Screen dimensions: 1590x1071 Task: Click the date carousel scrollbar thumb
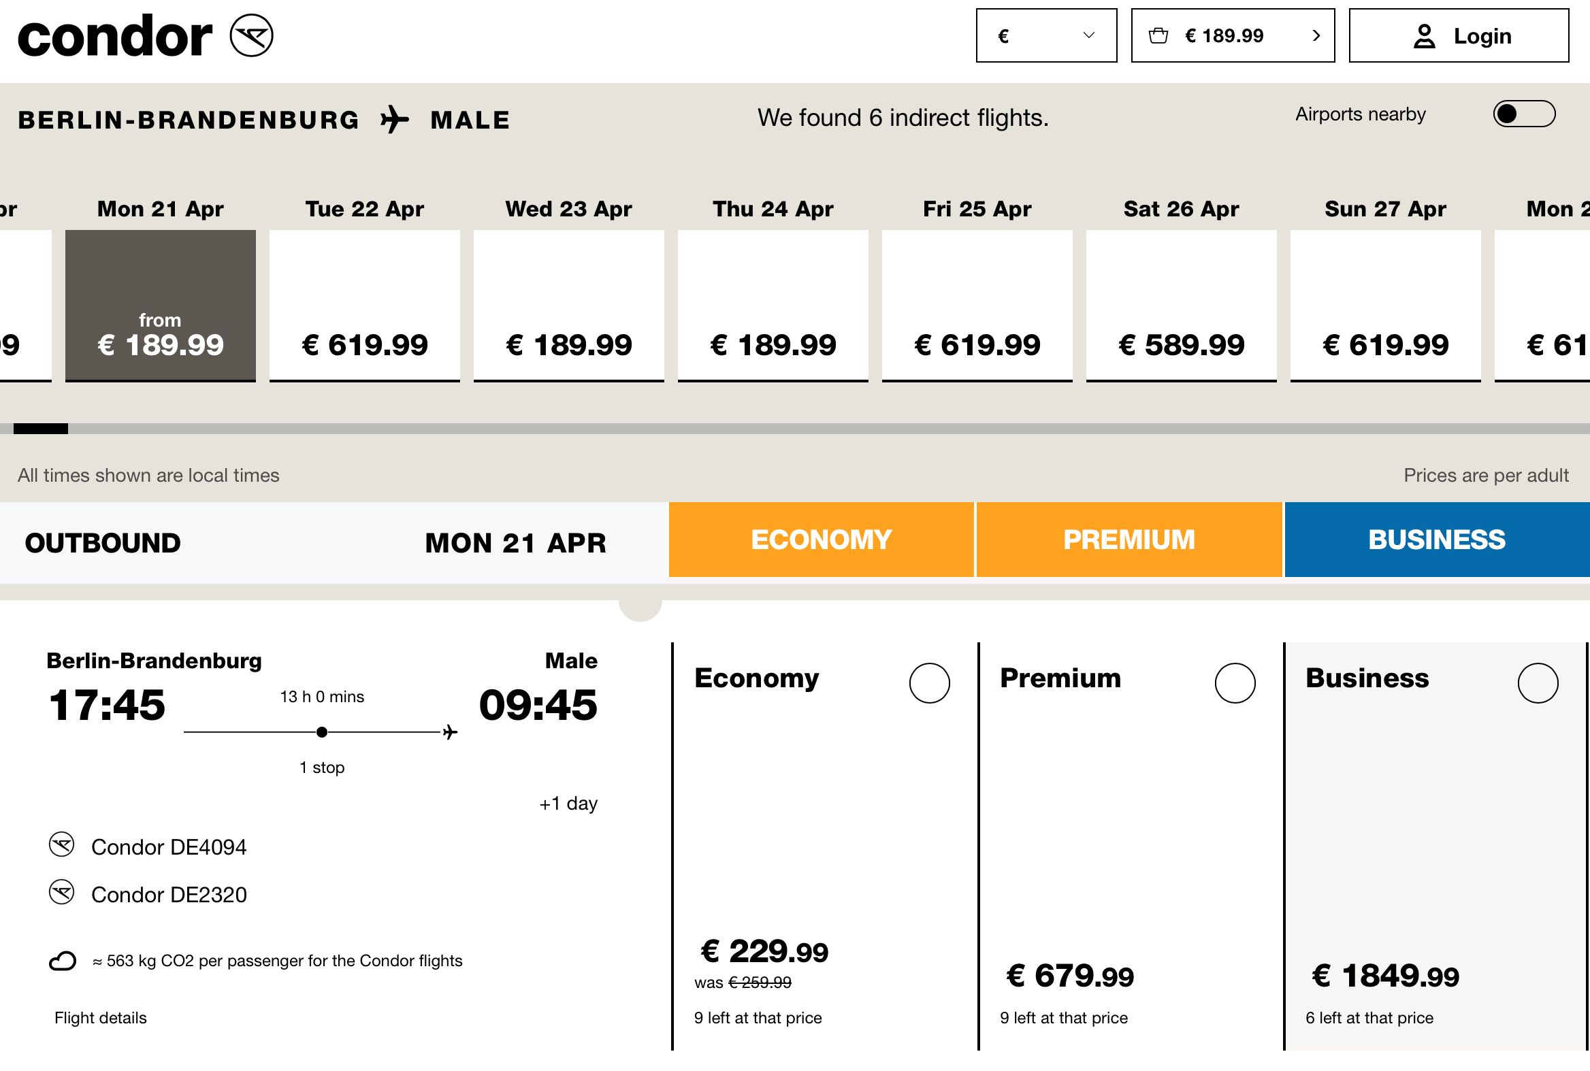pos(40,429)
